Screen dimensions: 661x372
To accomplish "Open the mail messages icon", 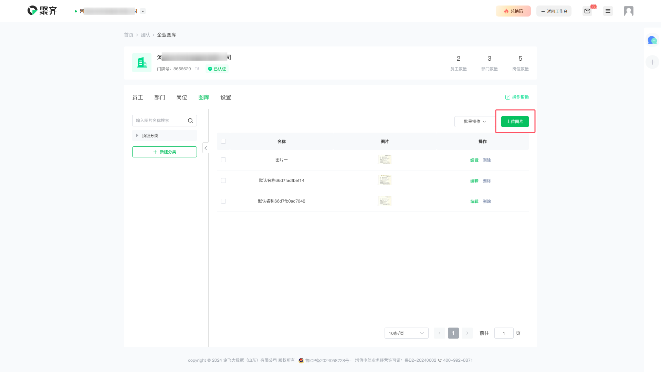I will tap(587, 11).
